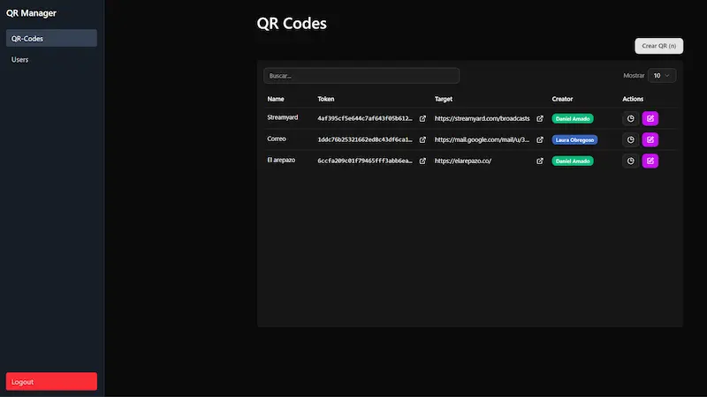The height and width of the screenshot is (397, 707).
Task: Click the Laura Obregoso creator badge
Action: pos(574,139)
